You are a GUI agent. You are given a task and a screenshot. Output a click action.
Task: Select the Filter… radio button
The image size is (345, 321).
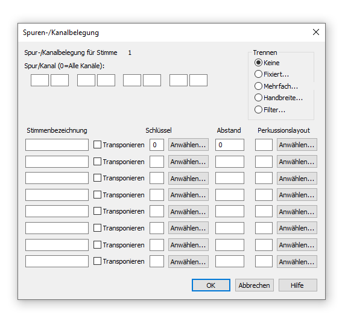click(270, 110)
